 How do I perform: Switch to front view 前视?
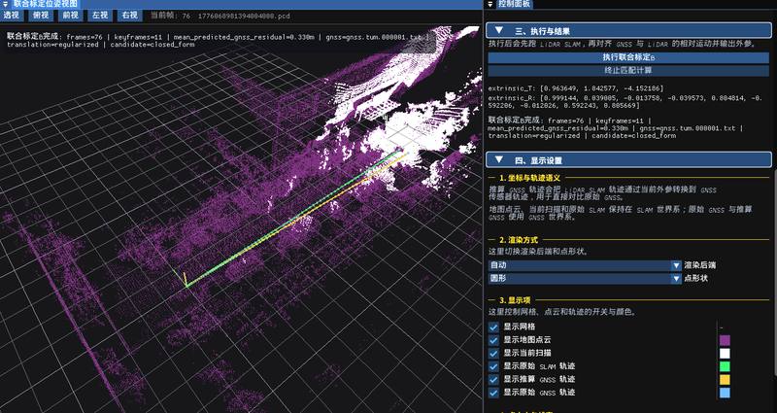[x=70, y=16]
